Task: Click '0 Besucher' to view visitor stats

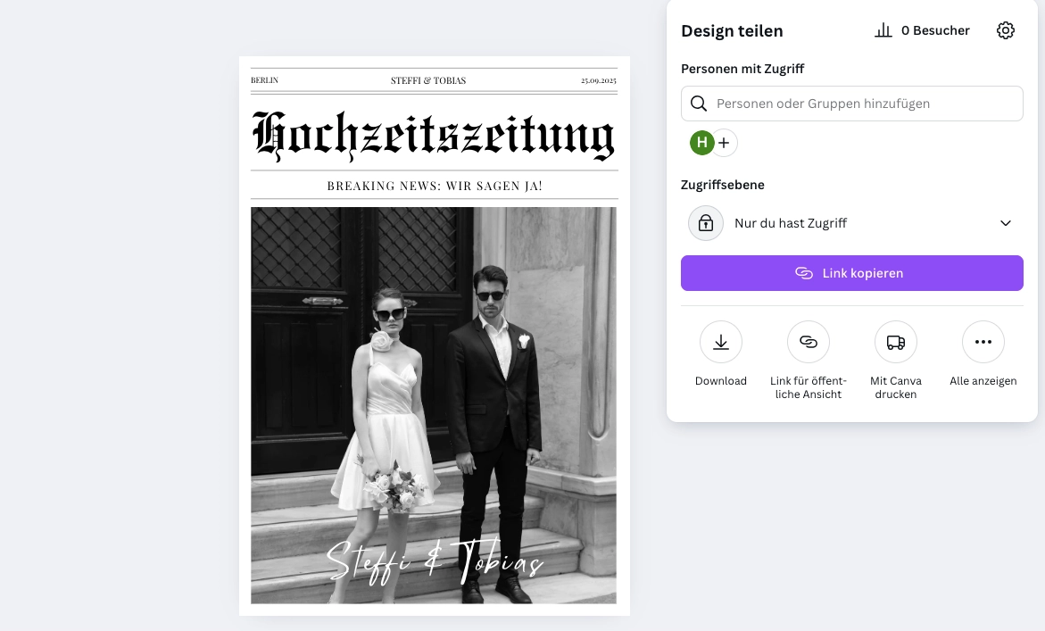Action: pyautogui.click(x=935, y=29)
